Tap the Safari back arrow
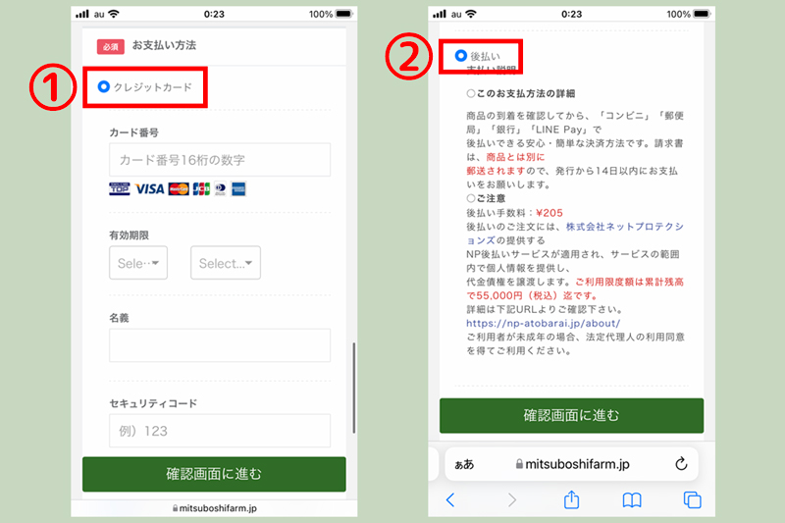 (450, 500)
